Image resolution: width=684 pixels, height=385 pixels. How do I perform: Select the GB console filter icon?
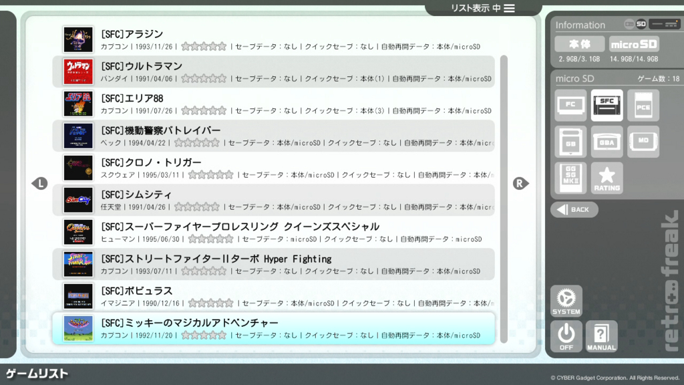[570, 142]
